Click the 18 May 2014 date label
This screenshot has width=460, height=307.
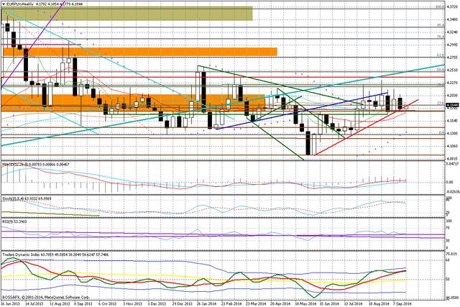coord(305,303)
